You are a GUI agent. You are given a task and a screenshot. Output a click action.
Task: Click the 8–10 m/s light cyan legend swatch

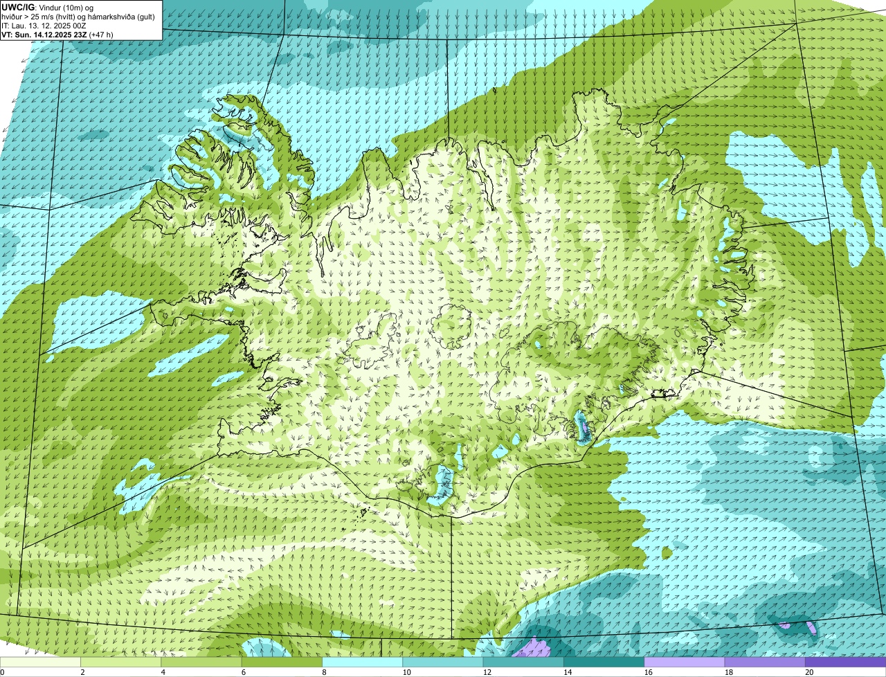pos(363,662)
